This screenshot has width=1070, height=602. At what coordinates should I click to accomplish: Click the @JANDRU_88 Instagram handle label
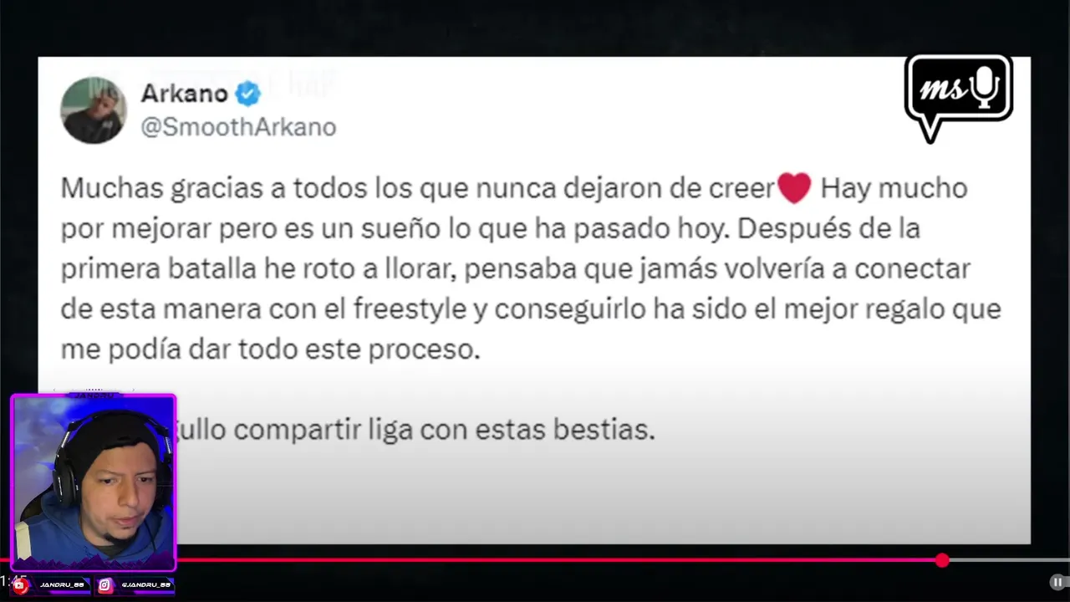pos(145,585)
